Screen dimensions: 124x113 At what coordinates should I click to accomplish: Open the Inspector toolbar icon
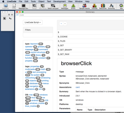[6, 6]
